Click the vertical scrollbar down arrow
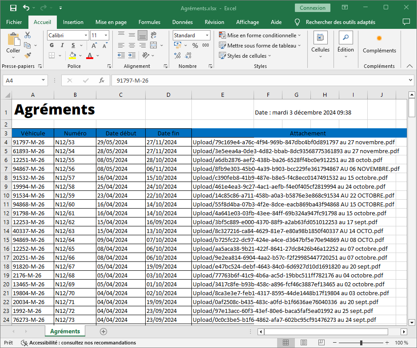Image resolution: width=417 pixels, height=348 pixels. 412,322
